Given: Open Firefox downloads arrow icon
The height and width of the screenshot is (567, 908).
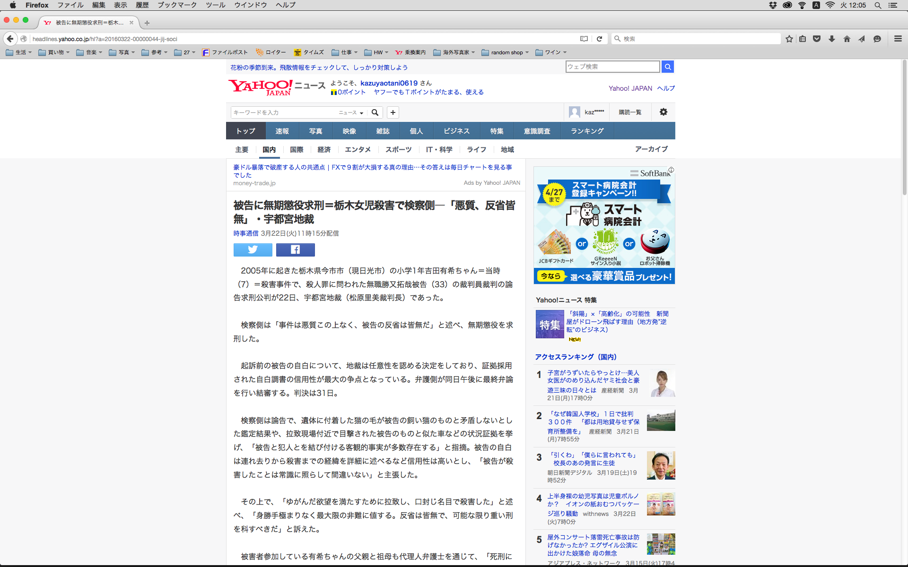Looking at the screenshot, I should [831, 39].
